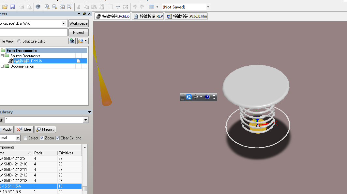Toggle the IME Chinese 中 mode indicator
347x194 pixels.
pyautogui.click(x=196, y=97)
